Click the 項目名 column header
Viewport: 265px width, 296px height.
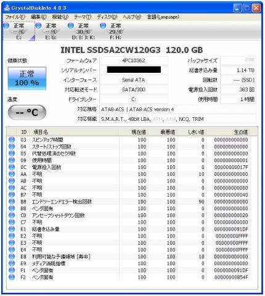click(75, 132)
